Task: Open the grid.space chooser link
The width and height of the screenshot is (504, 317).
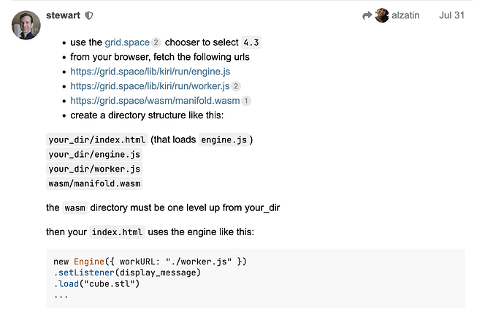Action: (127, 42)
